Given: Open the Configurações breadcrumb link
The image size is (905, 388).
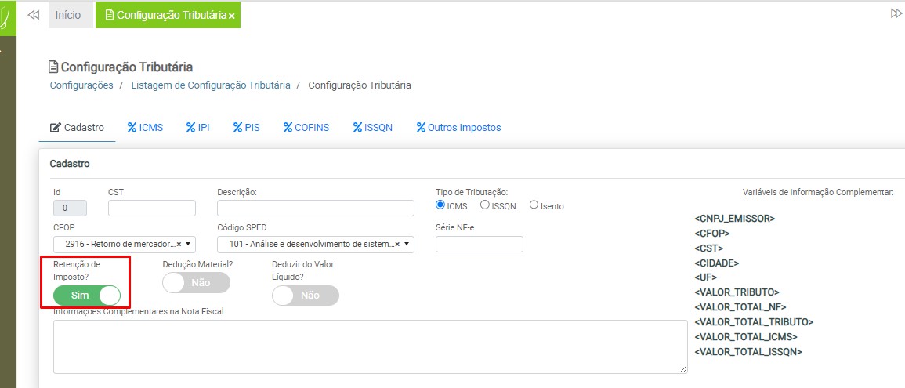Looking at the screenshot, I should (x=81, y=85).
